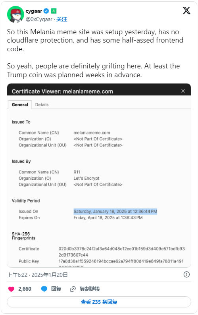Click the blue reply bubble icon
The image size is (198, 315).
[x=44, y=289]
